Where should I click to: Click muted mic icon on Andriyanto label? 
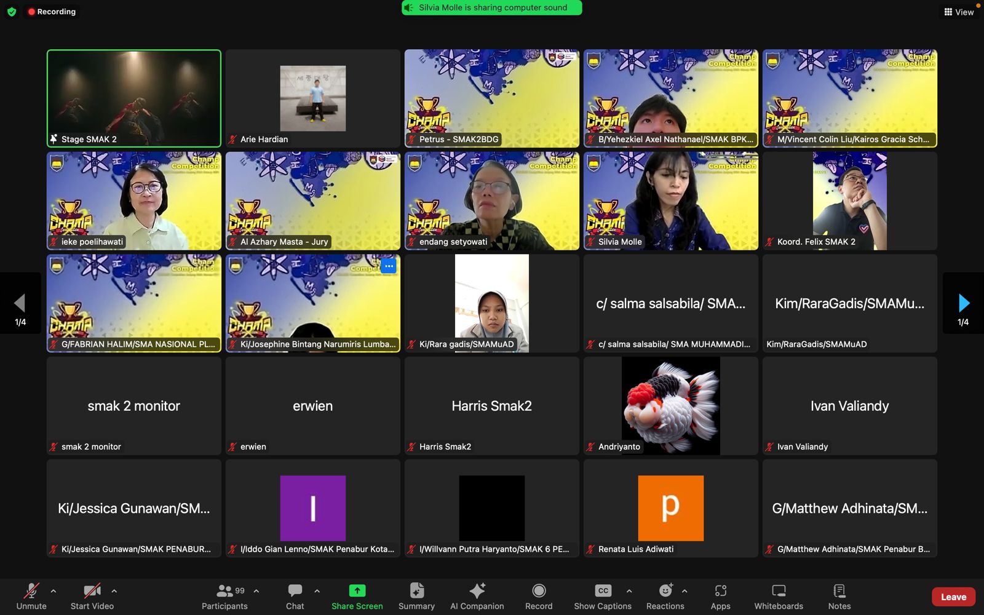pyautogui.click(x=590, y=447)
